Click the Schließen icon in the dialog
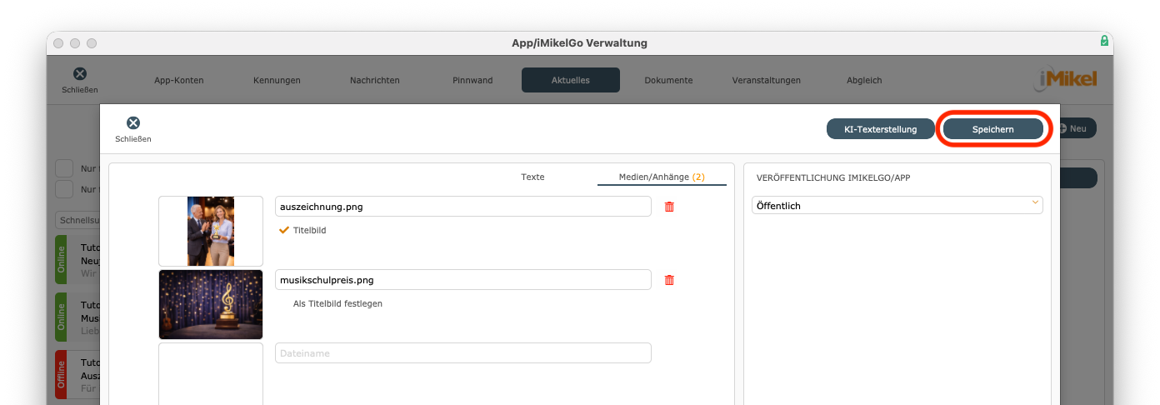This screenshot has width=1160, height=405. 133,123
